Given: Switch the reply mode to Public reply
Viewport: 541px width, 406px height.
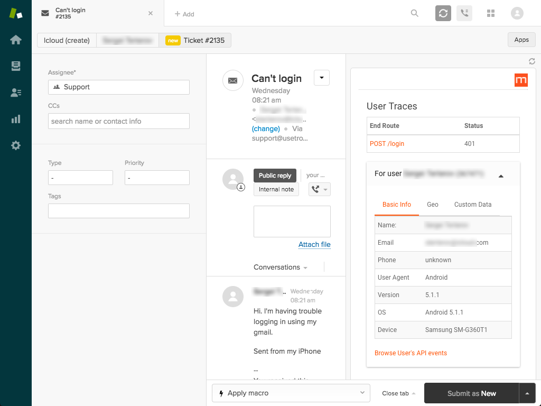Looking at the screenshot, I should 275,176.
